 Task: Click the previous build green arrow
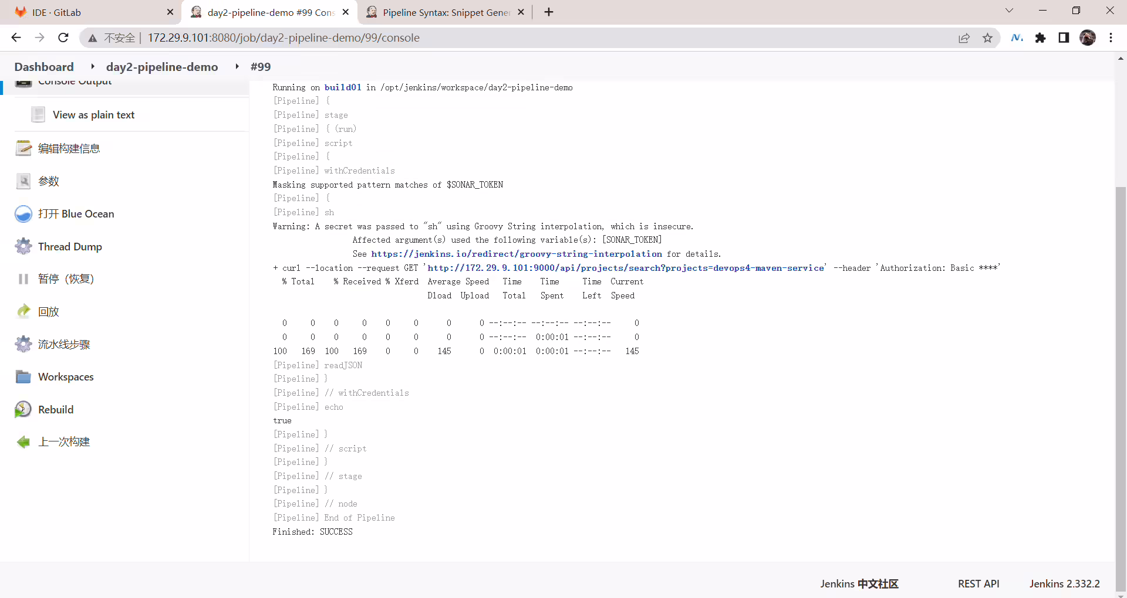23,442
